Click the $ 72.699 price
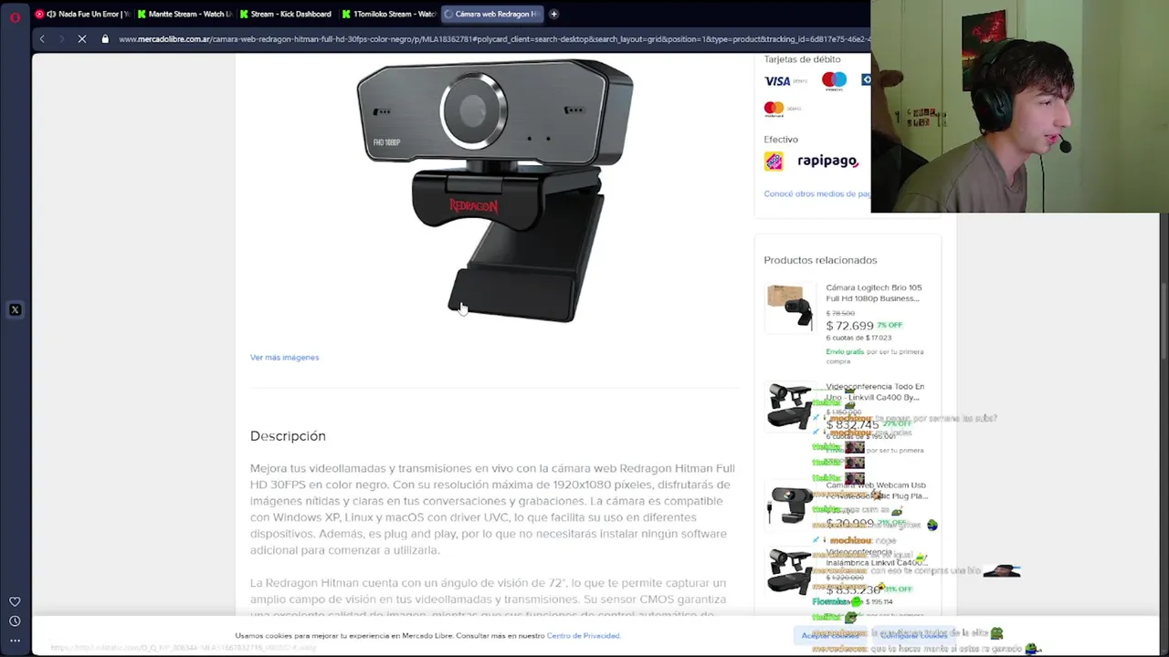 click(849, 326)
